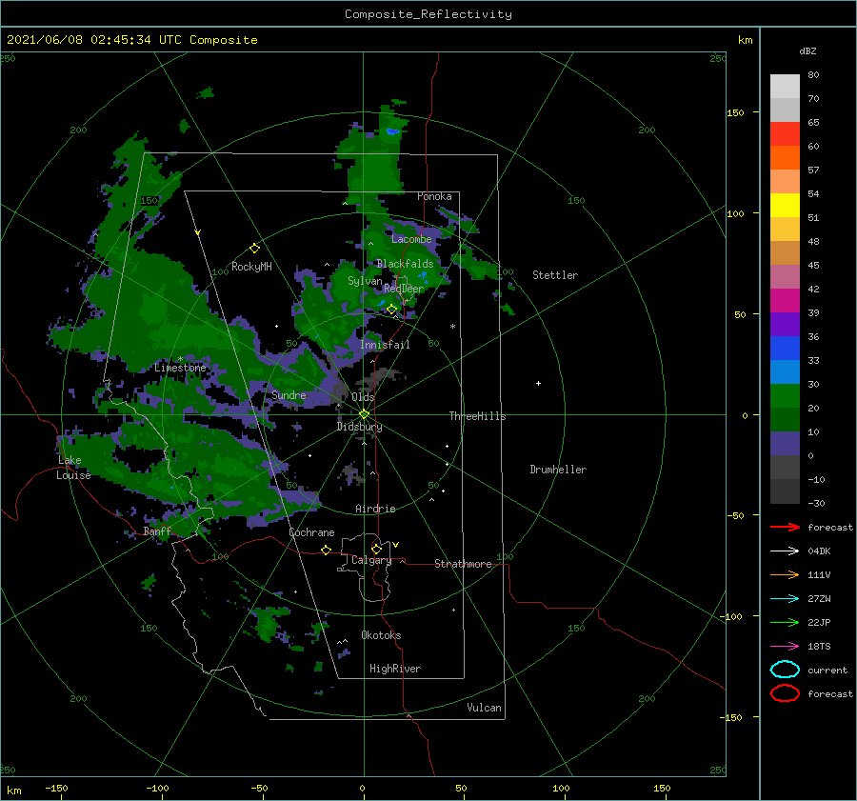This screenshot has height=801, width=857.
Task: Click the RockyMH label
Action: point(251,267)
